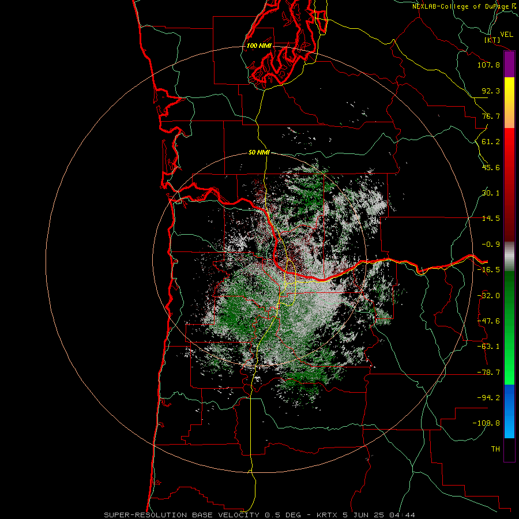Viewport: 519px width, 519px height.
Task: Click the 45.6 velocity scale value
Action: 491,167
